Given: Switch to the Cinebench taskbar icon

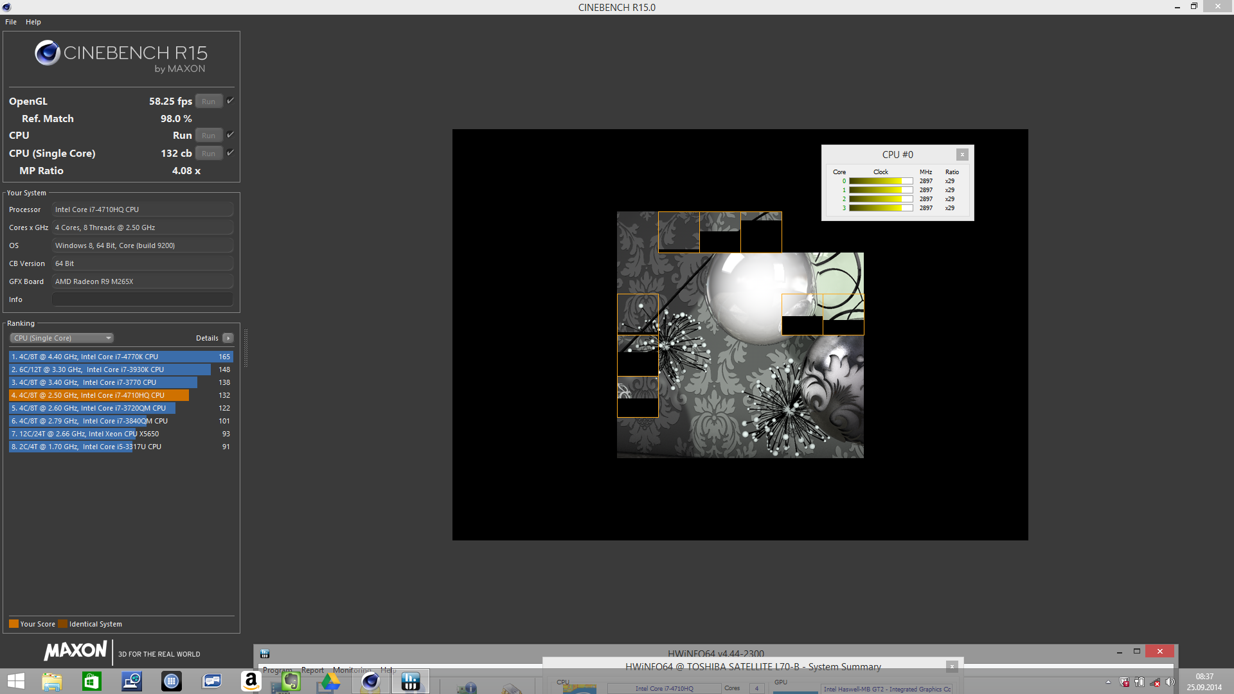Looking at the screenshot, I should (x=370, y=681).
